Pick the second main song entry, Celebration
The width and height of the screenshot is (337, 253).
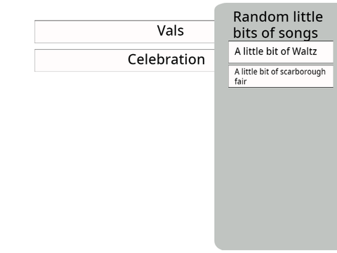pyautogui.click(x=124, y=60)
